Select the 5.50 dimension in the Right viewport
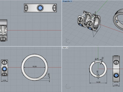The image size is (123, 92). pos(116,85)
